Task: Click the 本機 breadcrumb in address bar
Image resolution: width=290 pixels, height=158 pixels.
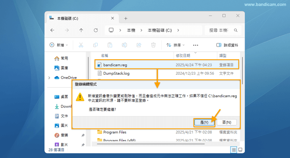Action: (131, 30)
